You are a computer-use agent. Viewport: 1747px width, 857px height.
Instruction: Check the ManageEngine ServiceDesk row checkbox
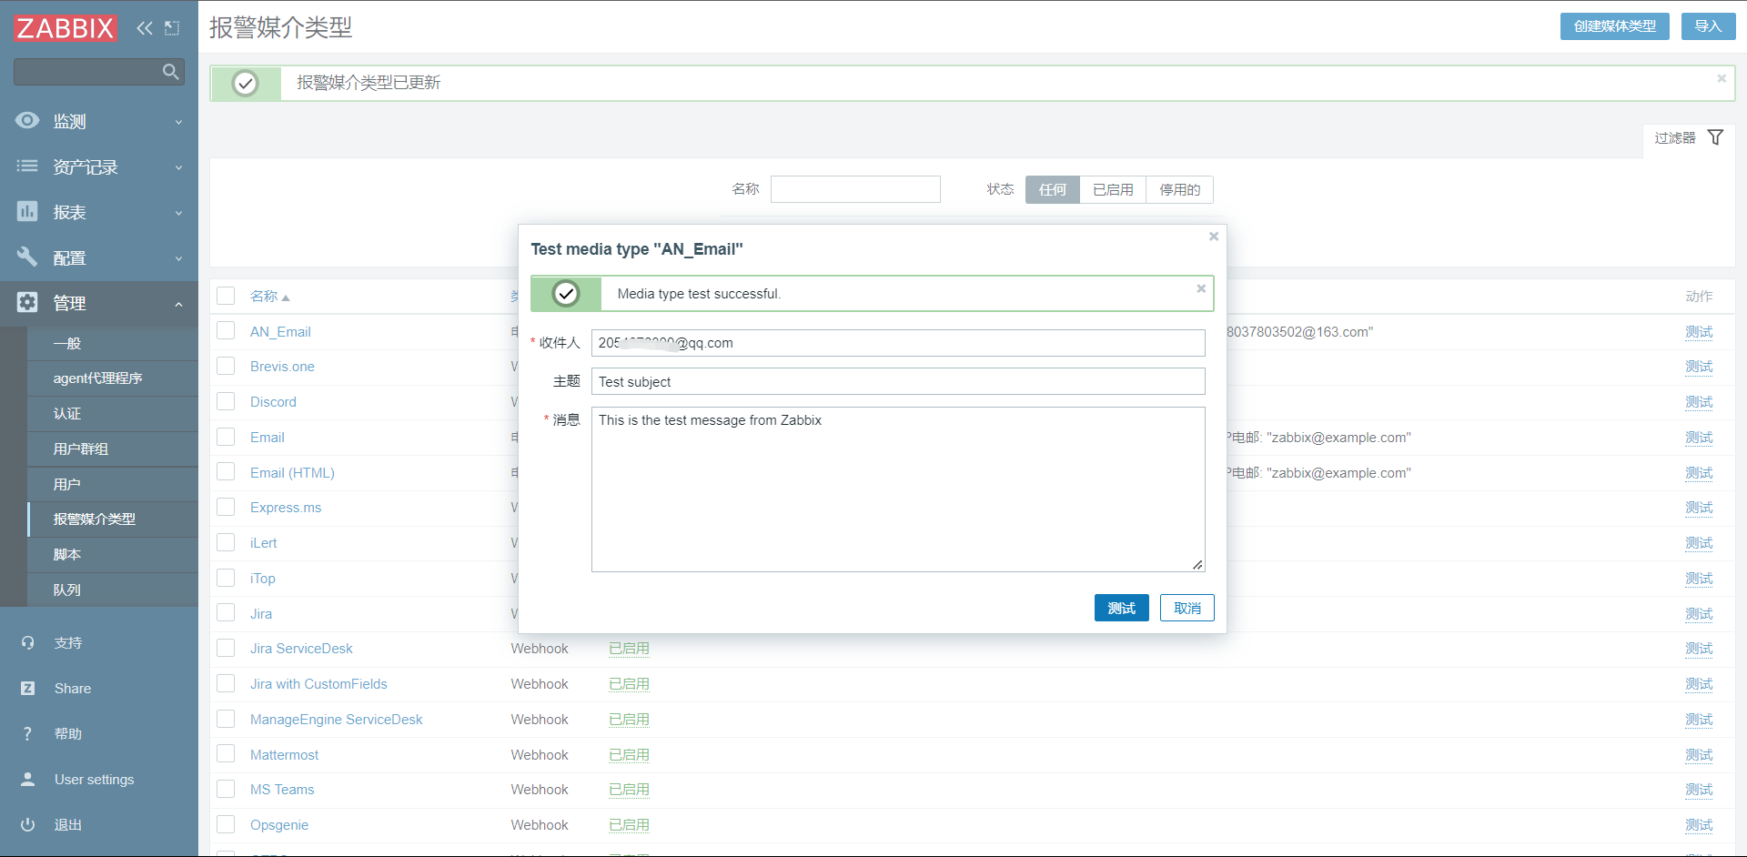226,719
